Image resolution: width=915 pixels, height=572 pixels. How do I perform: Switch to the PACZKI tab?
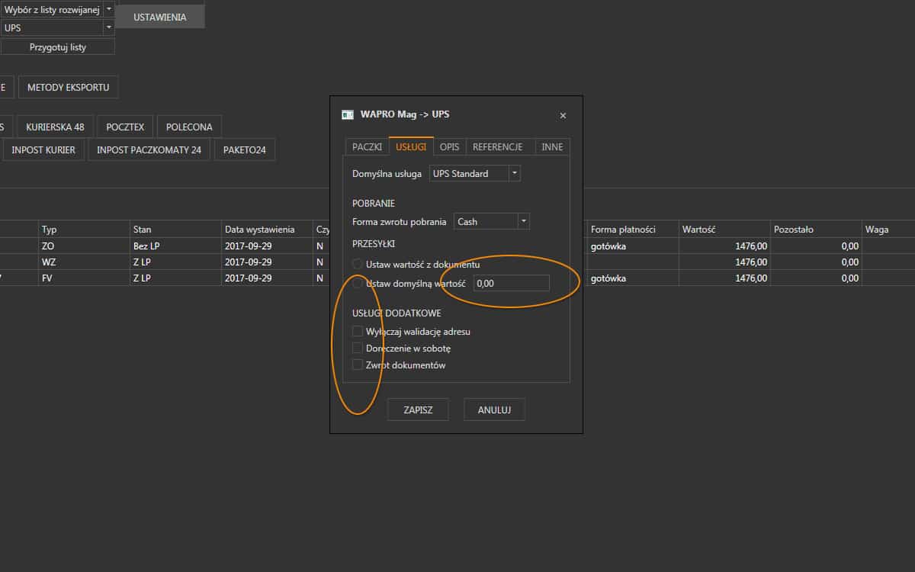[x=367, y=147]
